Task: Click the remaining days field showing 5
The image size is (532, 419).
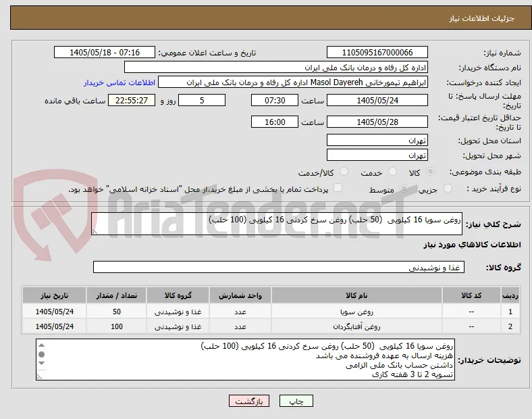Action: click(x=202, y=100)
